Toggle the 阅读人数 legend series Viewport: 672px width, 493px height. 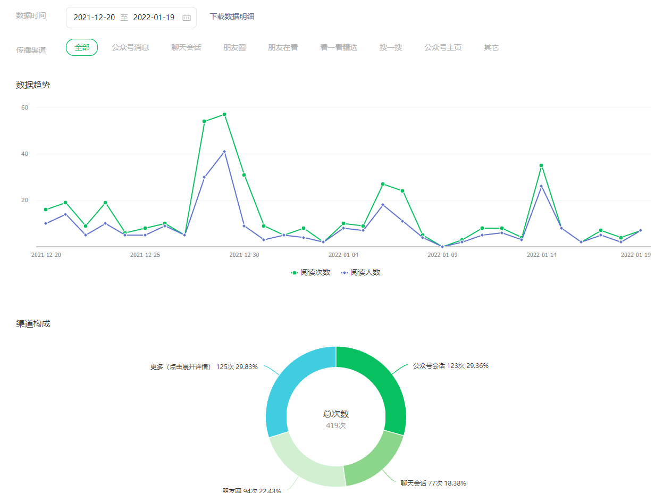pyautogui.click(x=361, y=272)
